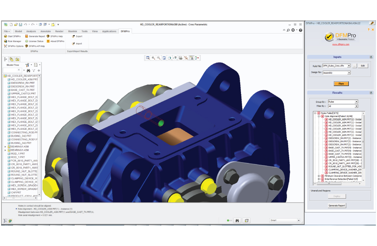377x246 pixels.
Task: Click the Regenerate model icon
Action: (x=40, y=24)
